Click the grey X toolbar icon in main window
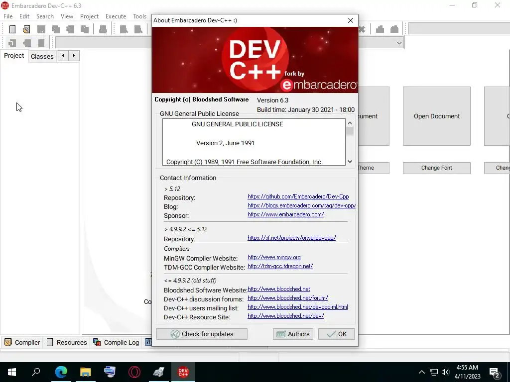Viewport: 510px width, 382px height. (x=362, y=29)
